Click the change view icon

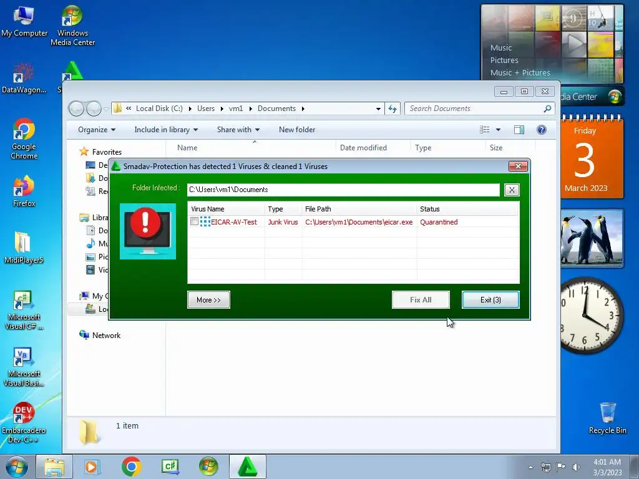(x=484, y=130)
